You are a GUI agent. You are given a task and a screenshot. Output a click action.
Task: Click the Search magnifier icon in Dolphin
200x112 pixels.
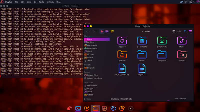[x=185, y=31]
